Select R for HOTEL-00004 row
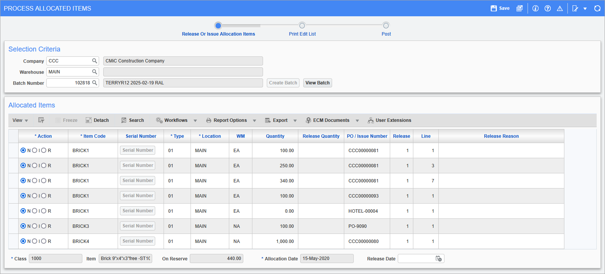The image size is (605, 274). [44, 211]
